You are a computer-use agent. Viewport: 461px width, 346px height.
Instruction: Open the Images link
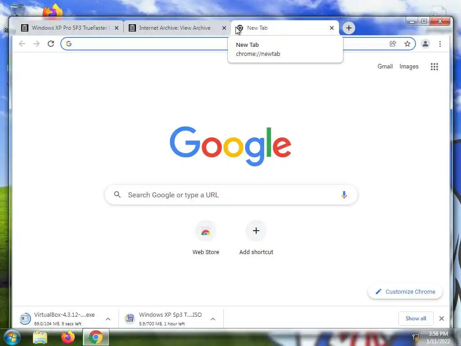[409, 67]
